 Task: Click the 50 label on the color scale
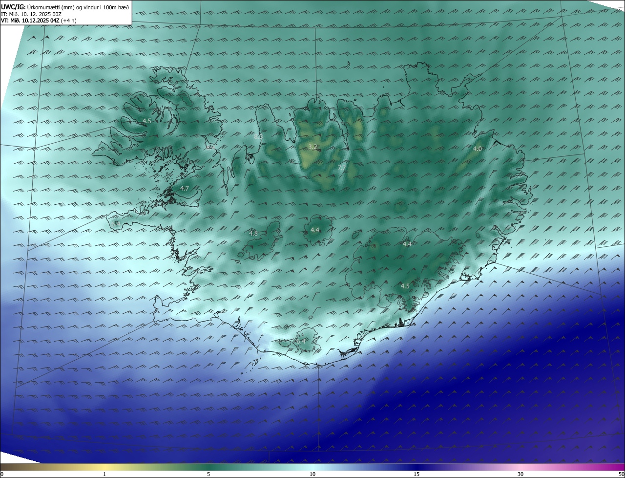point(621,475)
